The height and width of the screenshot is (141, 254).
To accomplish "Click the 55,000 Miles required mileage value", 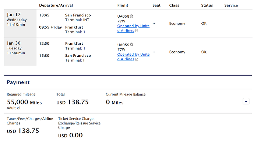I will 24,102.
